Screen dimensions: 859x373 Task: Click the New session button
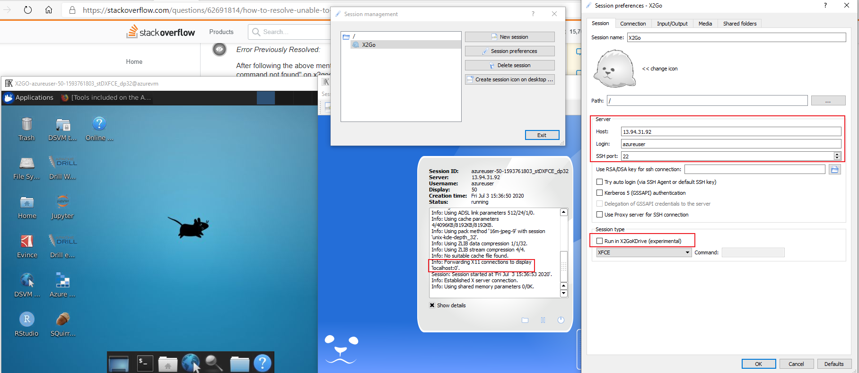[510, 37]
